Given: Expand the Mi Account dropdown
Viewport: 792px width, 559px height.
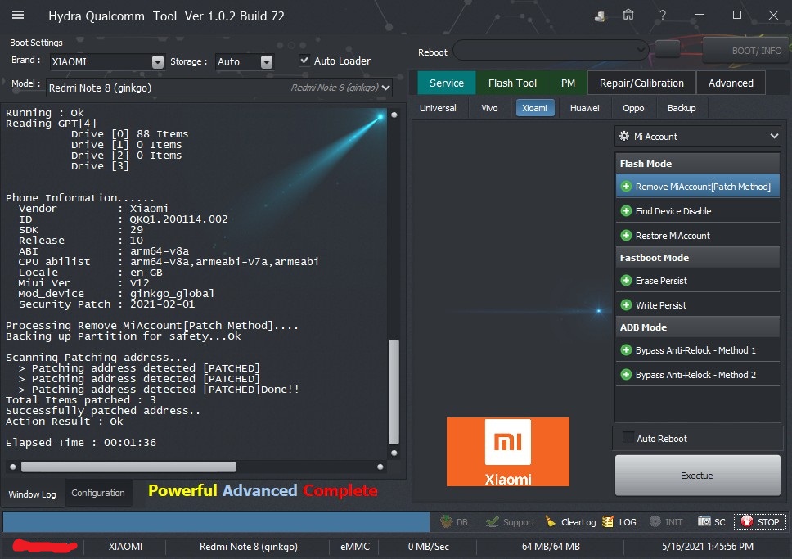Looking at the screenshot, I should 773,137.
